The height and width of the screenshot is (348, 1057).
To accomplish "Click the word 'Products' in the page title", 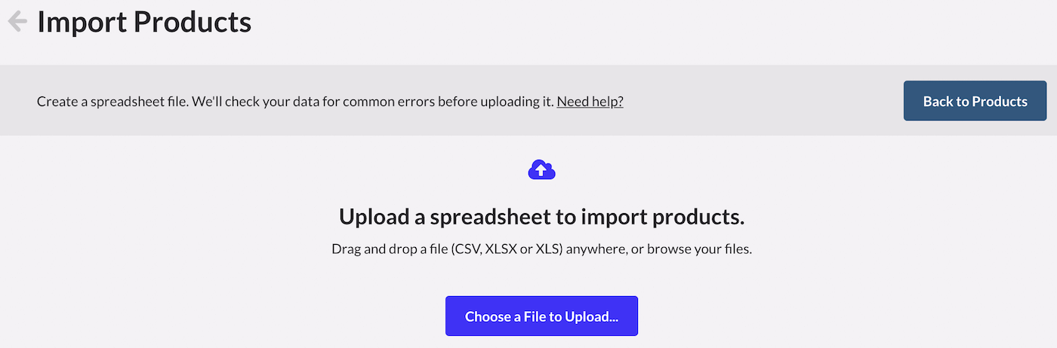I will coord(193,22).
